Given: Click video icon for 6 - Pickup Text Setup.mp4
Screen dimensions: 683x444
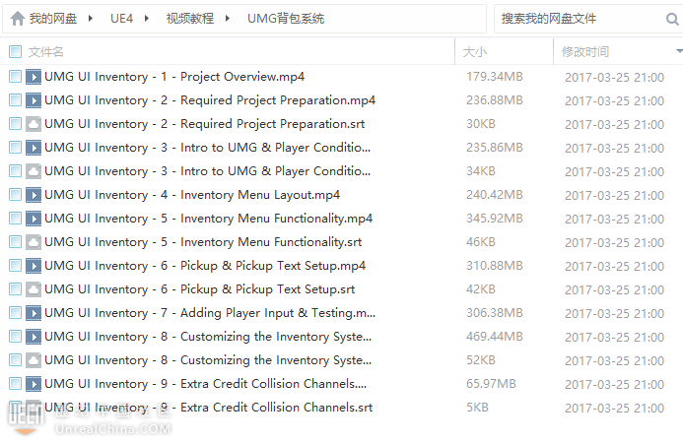Looking at the screenshot, I should (x=34, y=266).
